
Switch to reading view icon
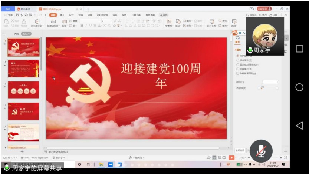point(224,158)
